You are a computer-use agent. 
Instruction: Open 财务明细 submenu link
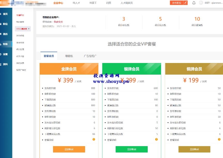pos(20,36)
